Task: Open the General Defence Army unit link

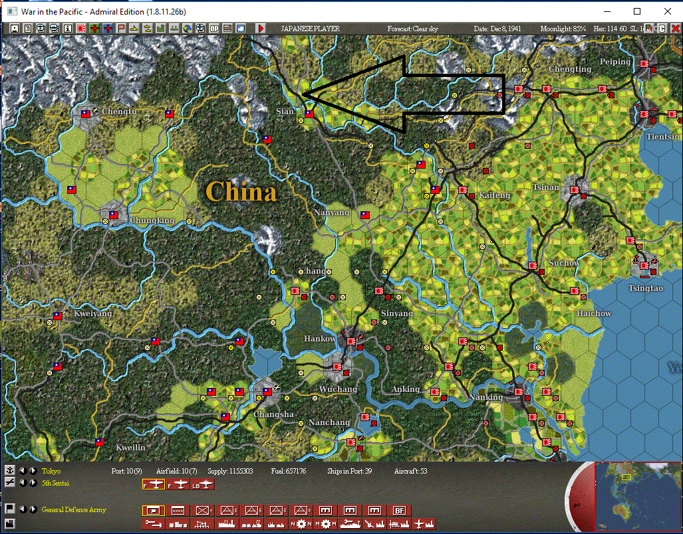Action: pos(74,509)
